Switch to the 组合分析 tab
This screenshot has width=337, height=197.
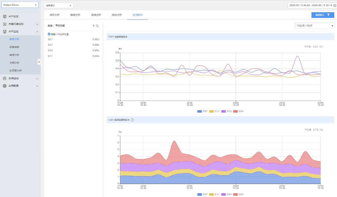click(117, 15)
